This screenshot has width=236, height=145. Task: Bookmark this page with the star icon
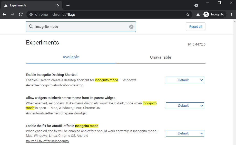click(x=188, y=14)
